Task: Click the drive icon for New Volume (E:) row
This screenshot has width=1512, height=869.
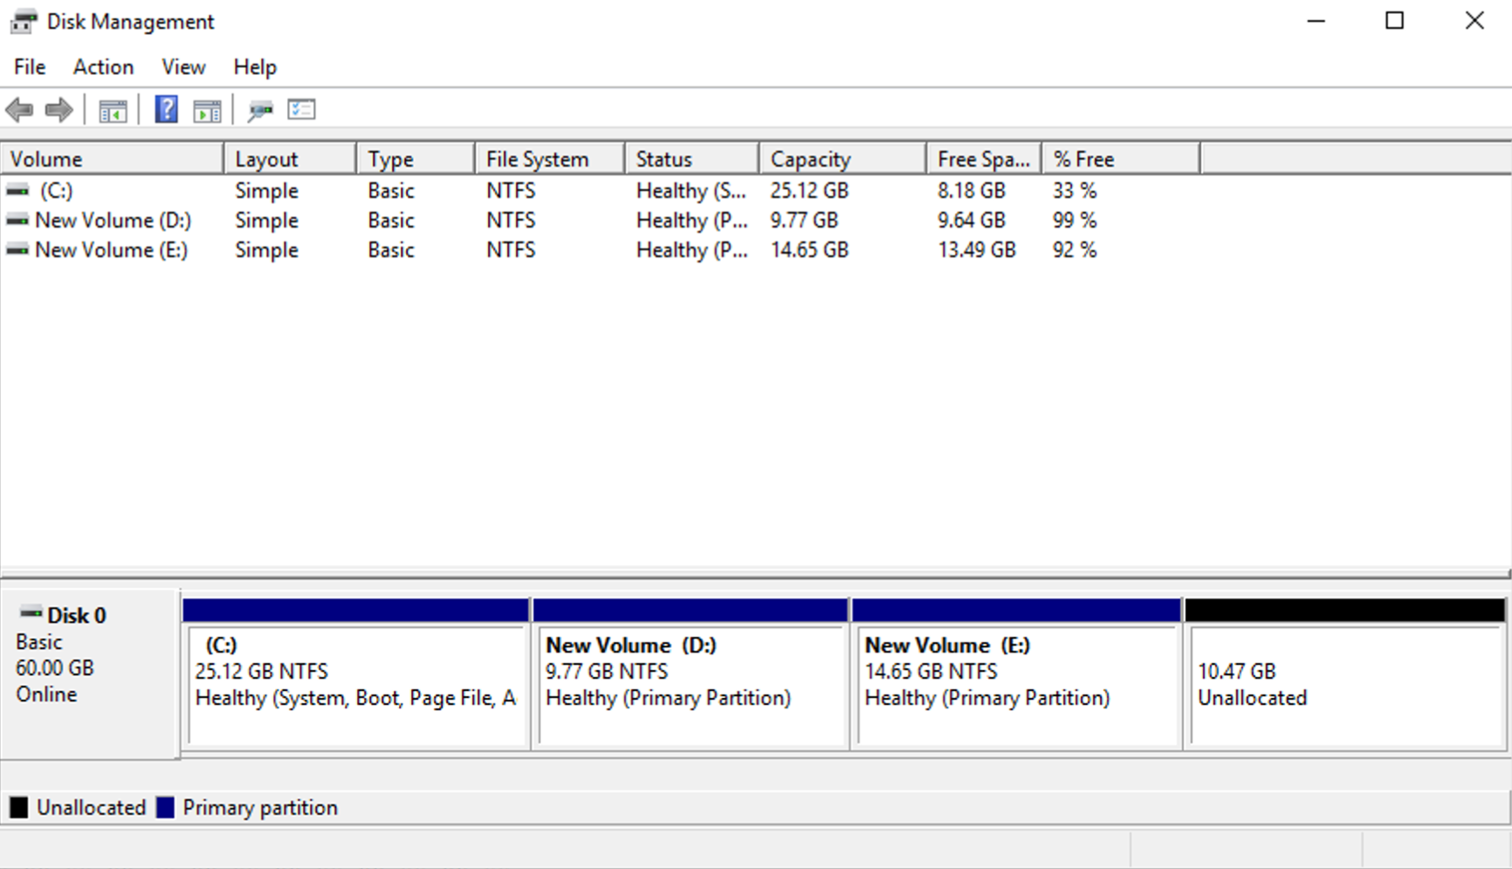Action: [x=17, y=250]
